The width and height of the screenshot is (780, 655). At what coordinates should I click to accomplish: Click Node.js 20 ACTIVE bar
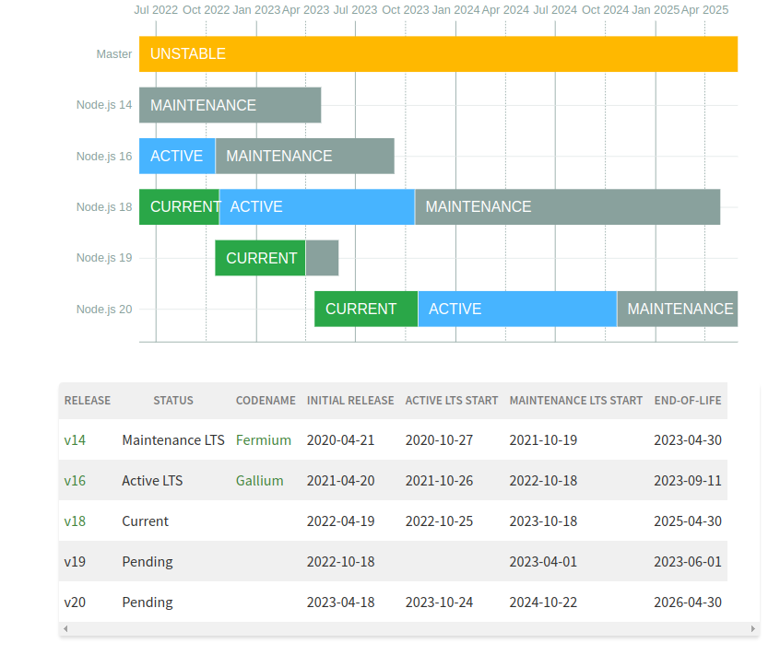click(x=517, y=310)
